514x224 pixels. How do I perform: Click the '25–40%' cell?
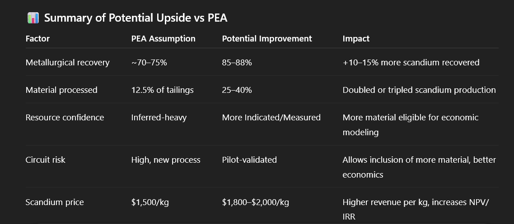(237, 90)
